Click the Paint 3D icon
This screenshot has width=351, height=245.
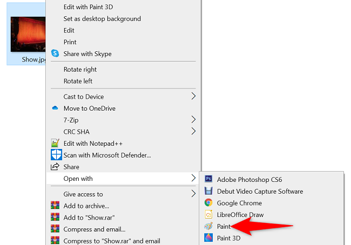pyautogui.click(x=208, y=238)
